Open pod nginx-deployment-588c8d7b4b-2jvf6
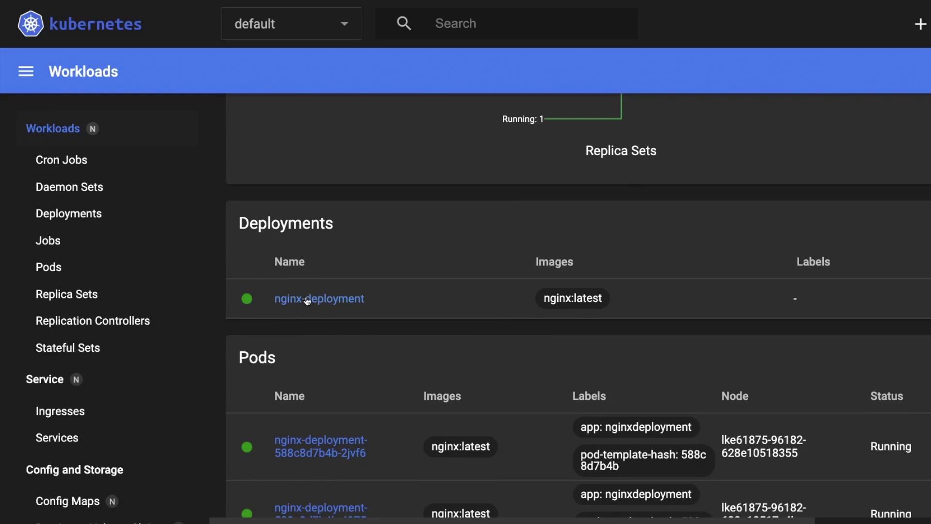The image size is (931, 524). point(321,446)
